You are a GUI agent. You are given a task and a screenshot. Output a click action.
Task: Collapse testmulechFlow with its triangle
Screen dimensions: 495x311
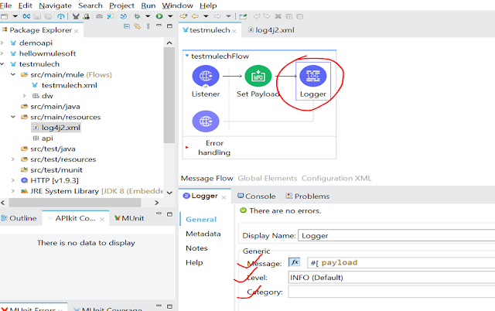tap(187, 56)
